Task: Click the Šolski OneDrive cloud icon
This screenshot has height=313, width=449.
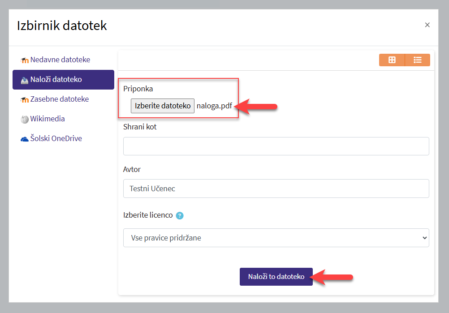Action: pos(25,139)
